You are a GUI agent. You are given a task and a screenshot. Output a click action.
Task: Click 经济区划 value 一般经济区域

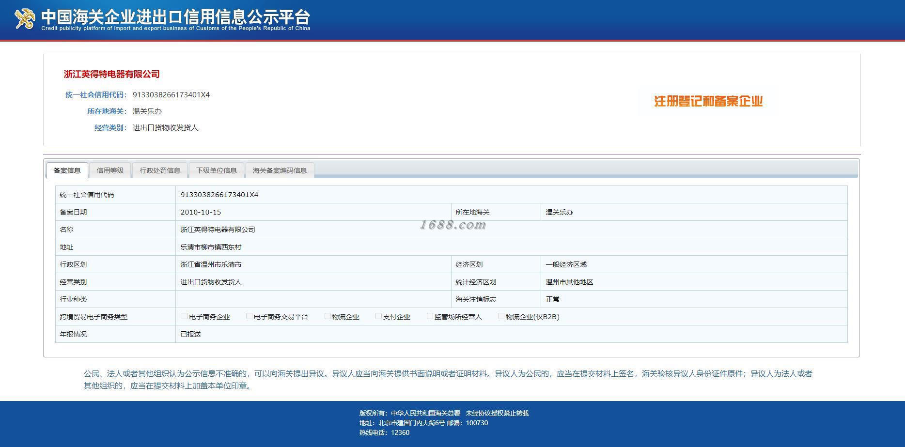coord(566,264)
